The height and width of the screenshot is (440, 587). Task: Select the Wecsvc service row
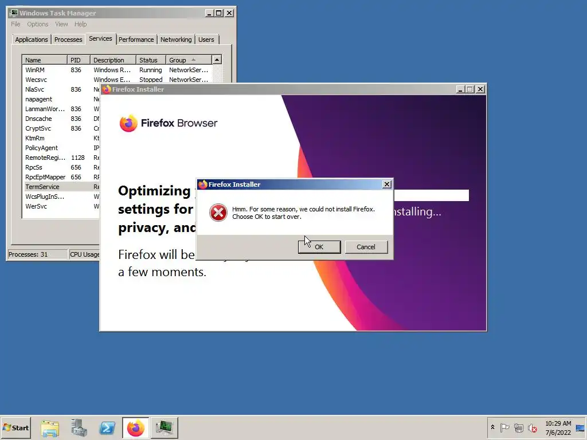[x=117, y=80]
